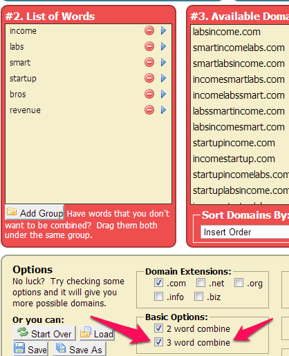
Task: Click the blue arrow next to labs
Action: pyautogui.click(x=163, y=46)
